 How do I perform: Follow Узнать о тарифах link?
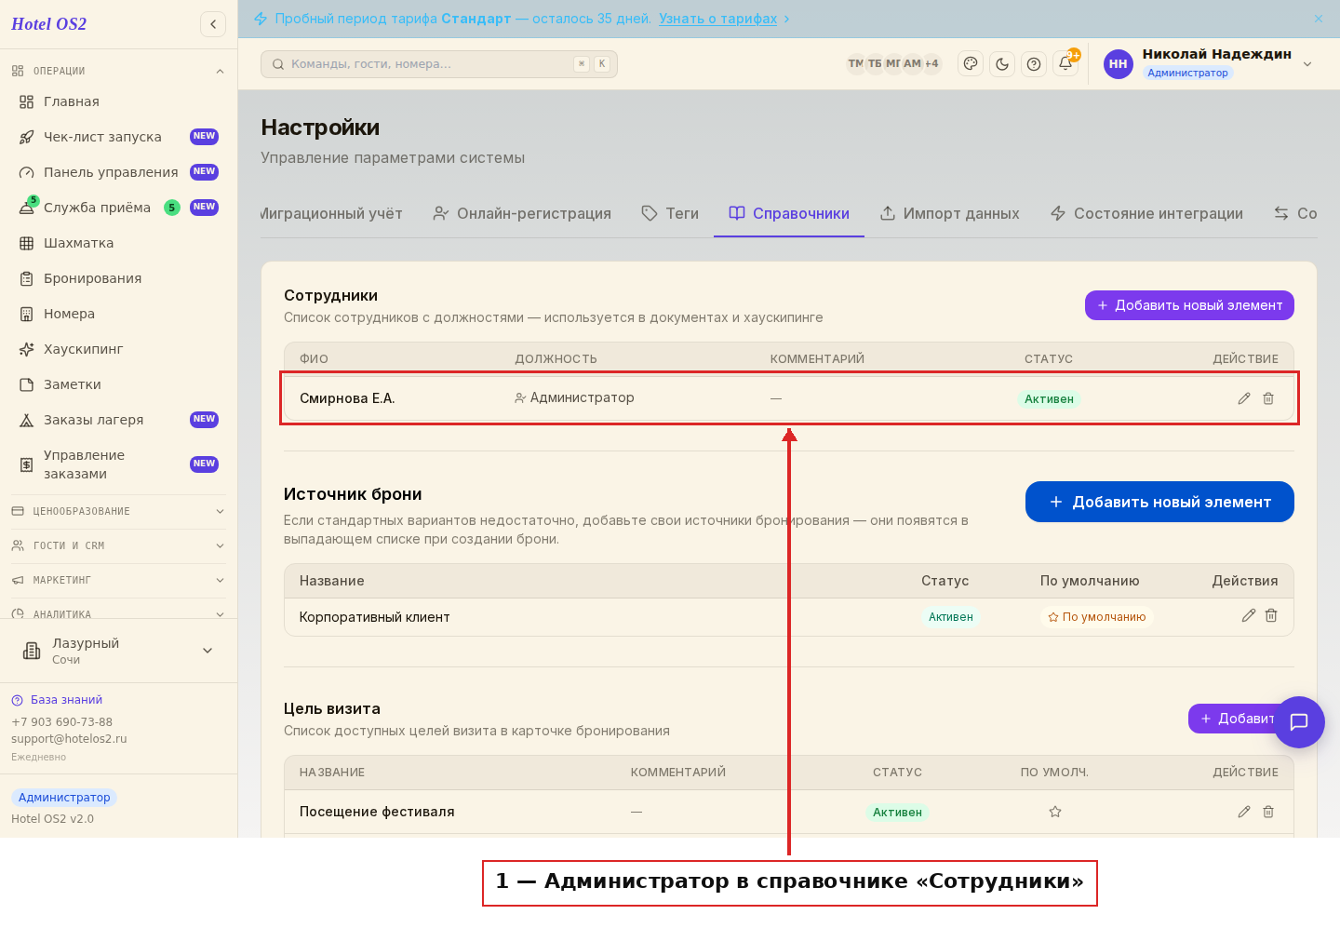click(x=717, y=19)
